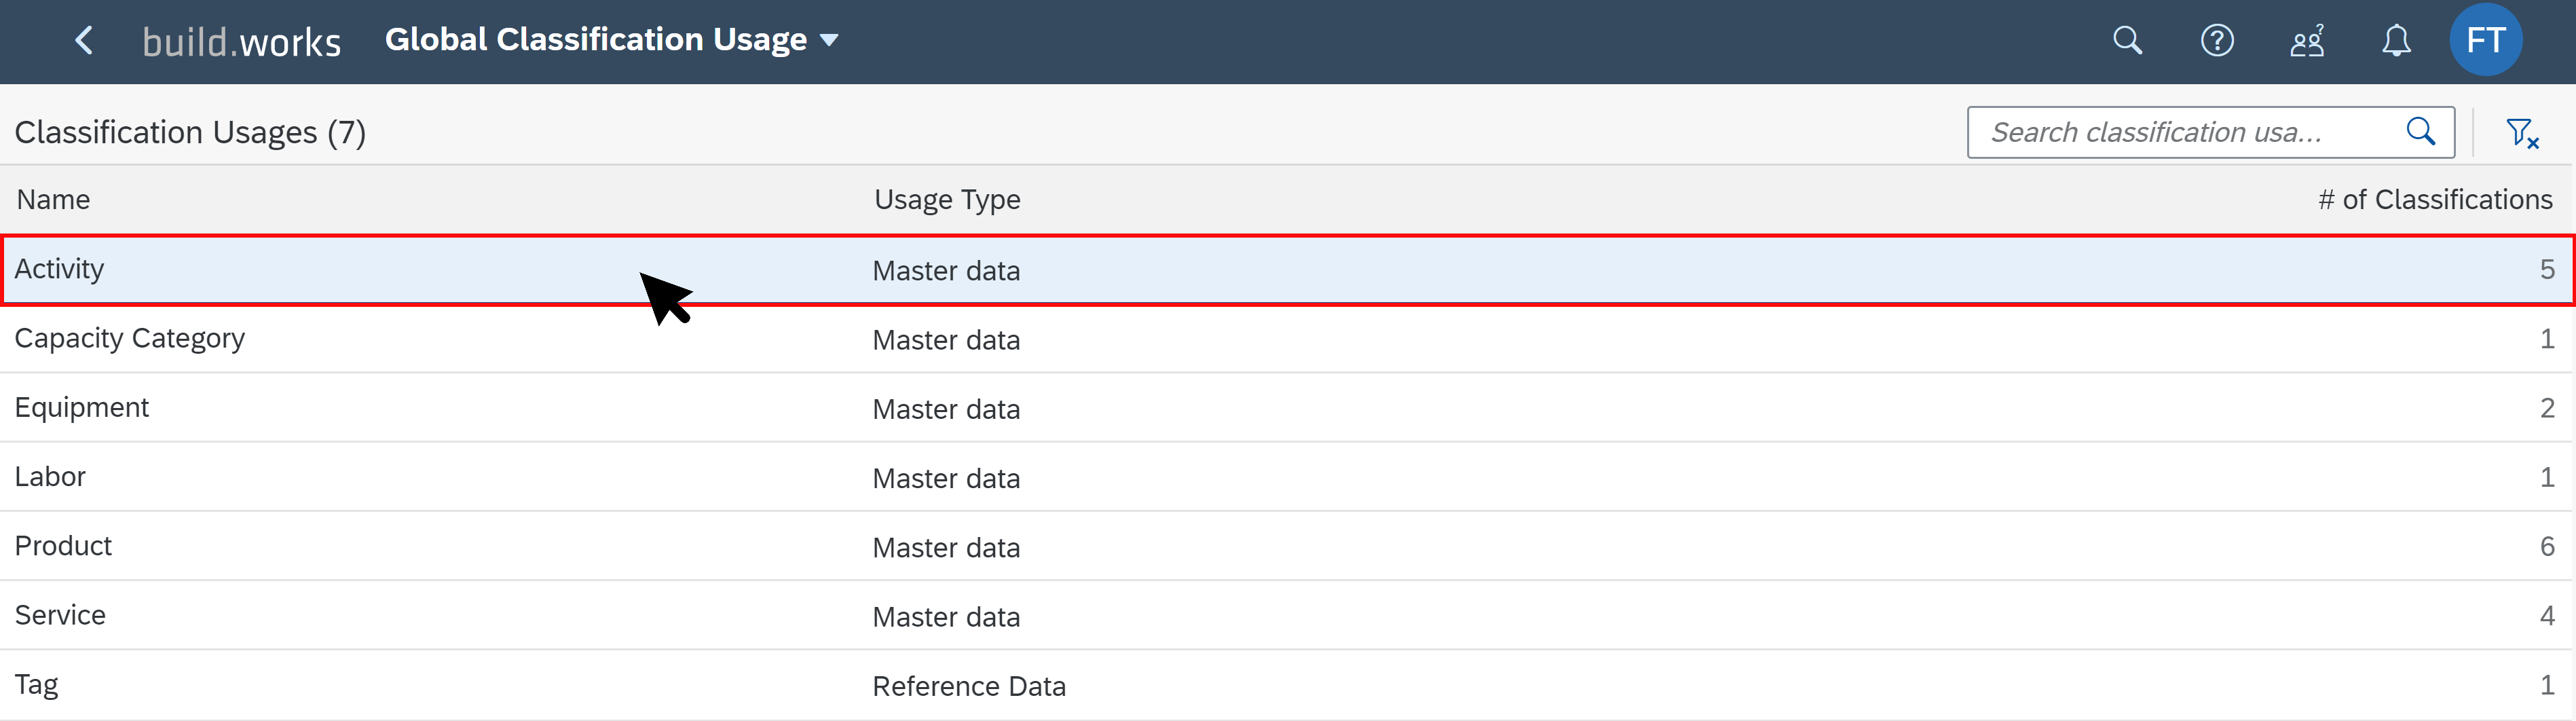Sort by the Name column header
The height and width of the screenshot is (721, 2576).
pos(53,199)
